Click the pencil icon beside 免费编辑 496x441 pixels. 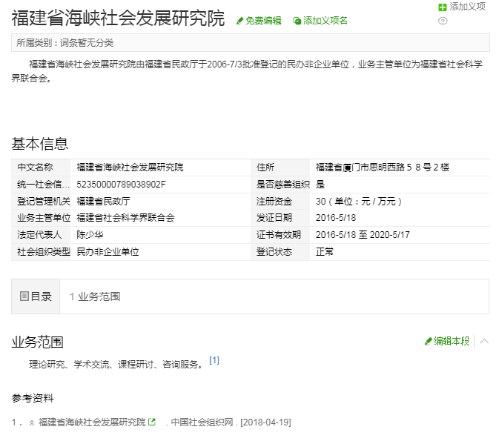click(x=239, y=21)
